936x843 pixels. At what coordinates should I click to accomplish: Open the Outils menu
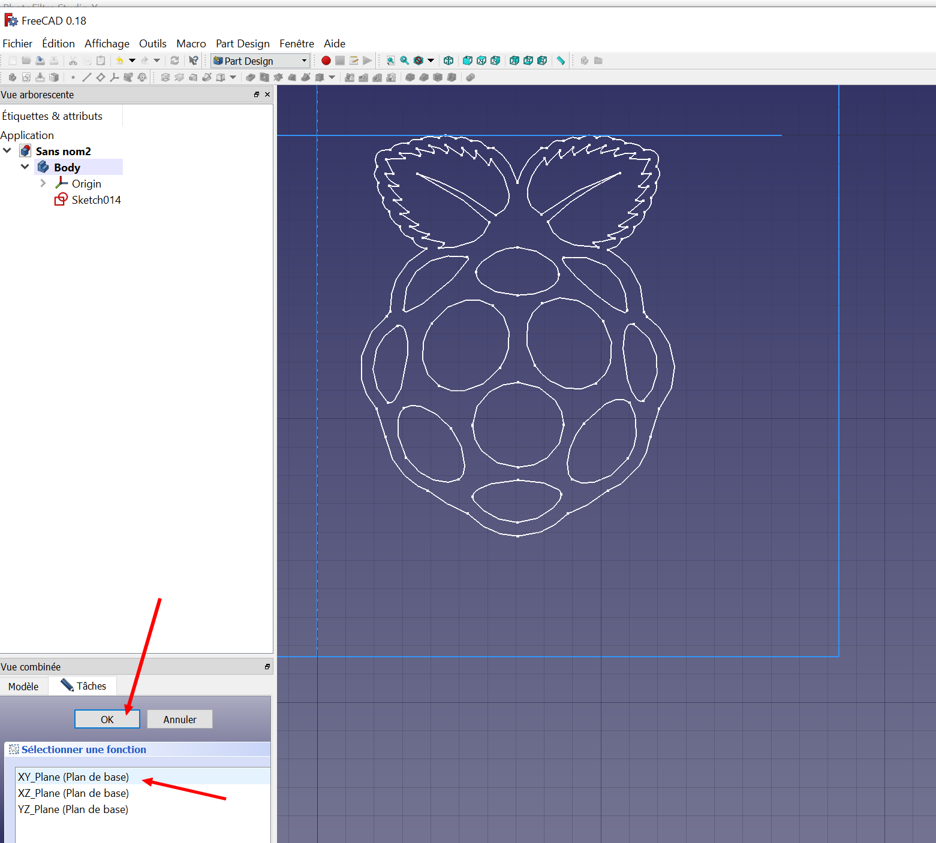point(153,44)
